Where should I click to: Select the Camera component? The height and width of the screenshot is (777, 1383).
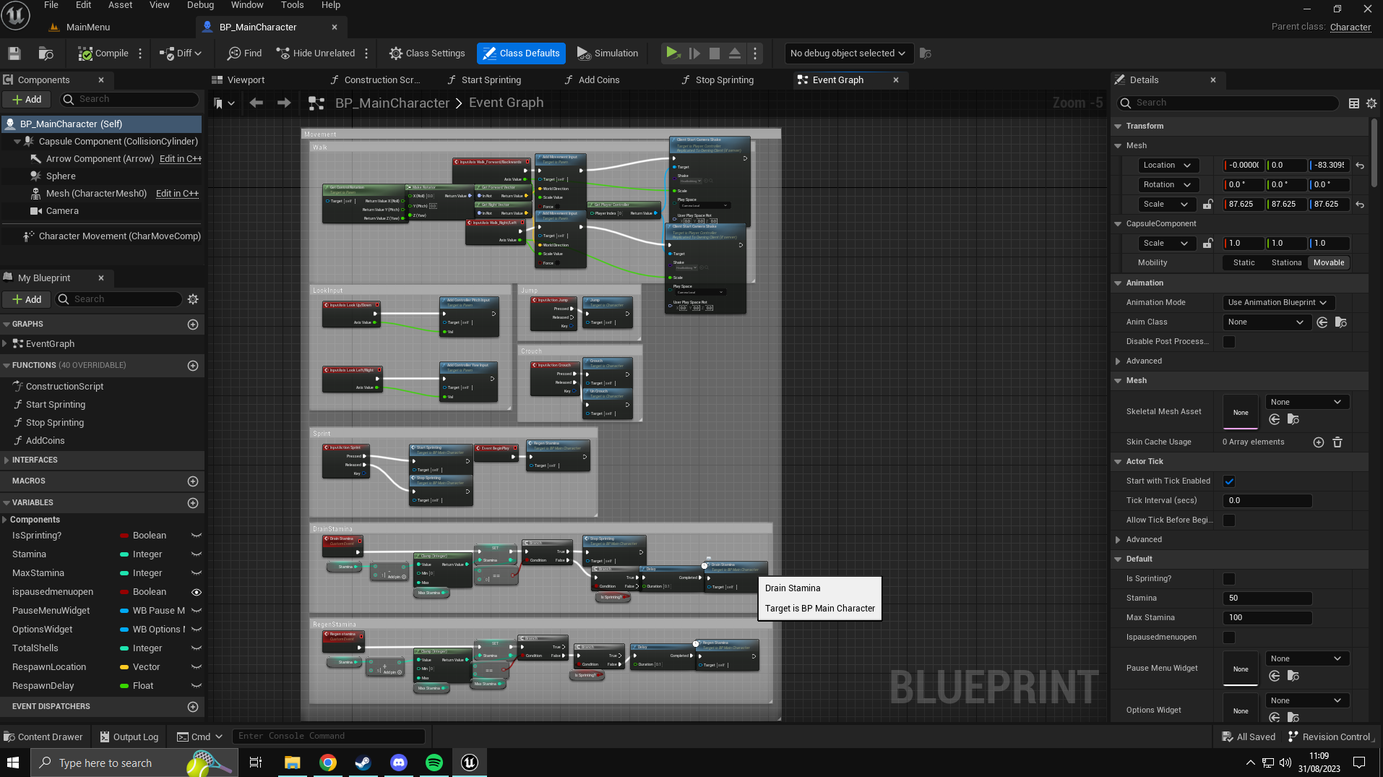point(62,211)
